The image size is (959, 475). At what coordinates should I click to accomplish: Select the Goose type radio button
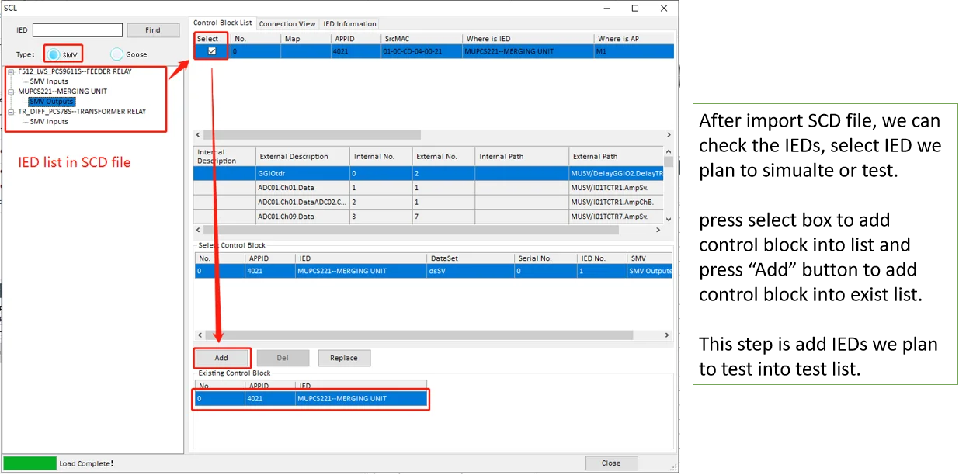116,54
